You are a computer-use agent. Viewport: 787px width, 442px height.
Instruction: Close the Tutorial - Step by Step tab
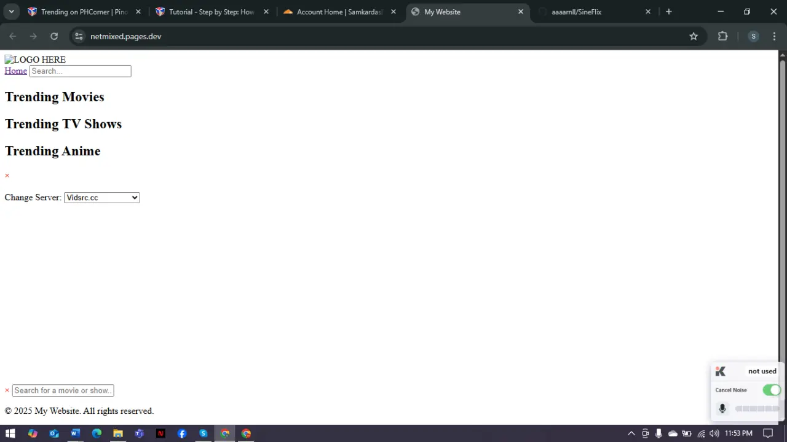click(x=266, y=12)
